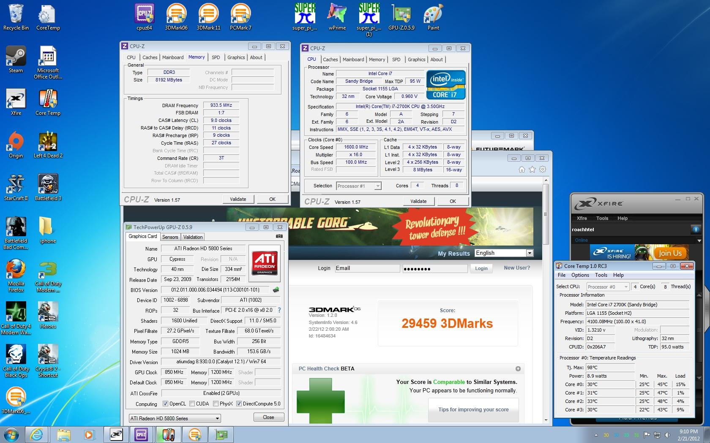Expand the Xfire Online status dropdown

[700, 240]
